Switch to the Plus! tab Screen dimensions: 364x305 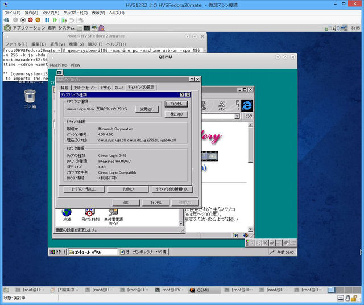click(119, 88)
